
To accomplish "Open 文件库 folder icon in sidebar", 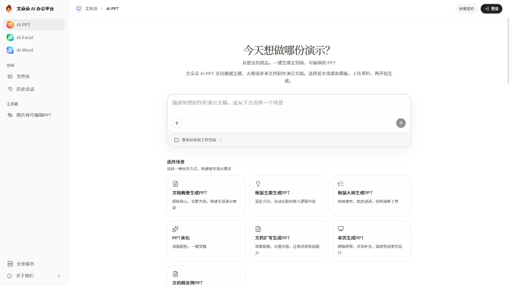I will 10,76.
